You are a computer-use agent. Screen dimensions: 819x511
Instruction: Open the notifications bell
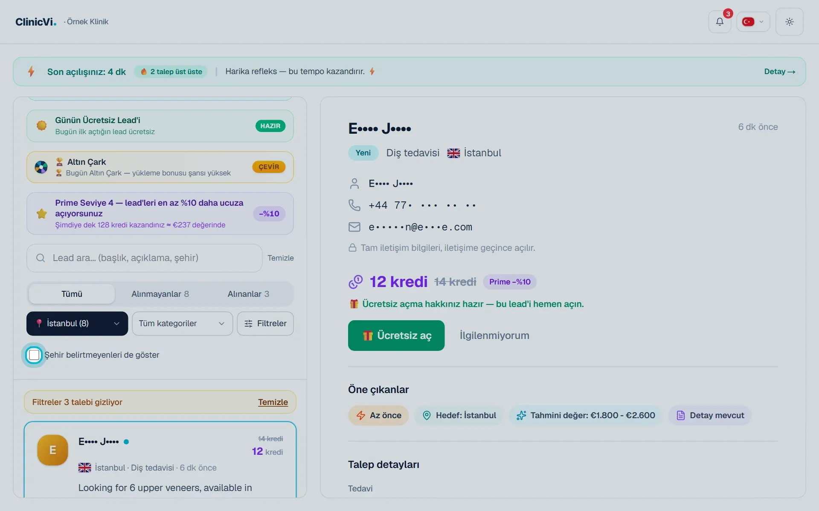point(720,22)
